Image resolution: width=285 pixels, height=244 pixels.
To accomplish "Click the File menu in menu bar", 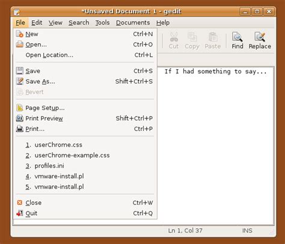I will click(x=20, y=23).
